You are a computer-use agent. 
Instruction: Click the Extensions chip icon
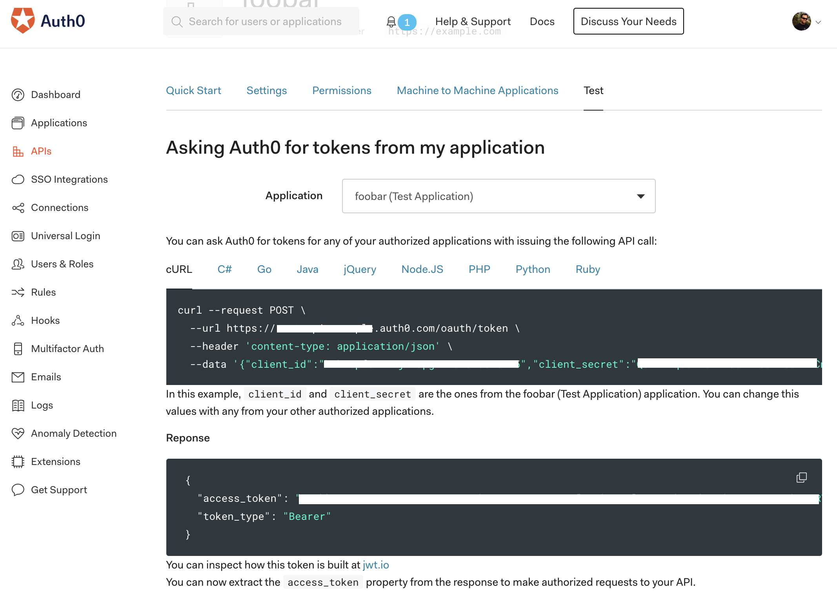point(18,461)
